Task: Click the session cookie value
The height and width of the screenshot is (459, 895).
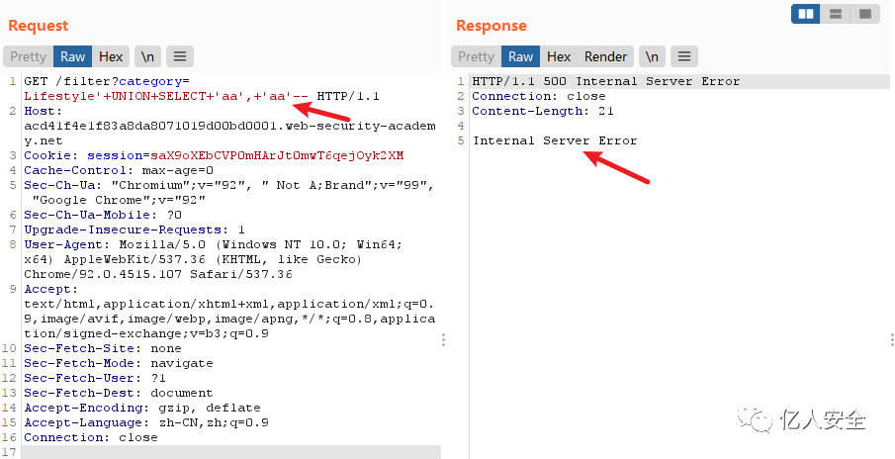Action: 277,155
